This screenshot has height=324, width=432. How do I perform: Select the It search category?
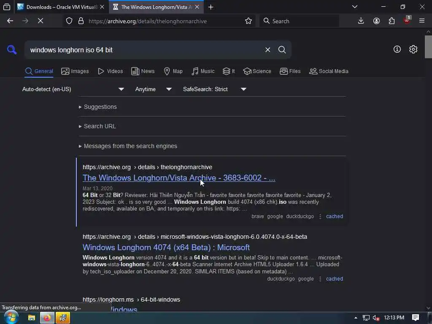coord(229,71)
